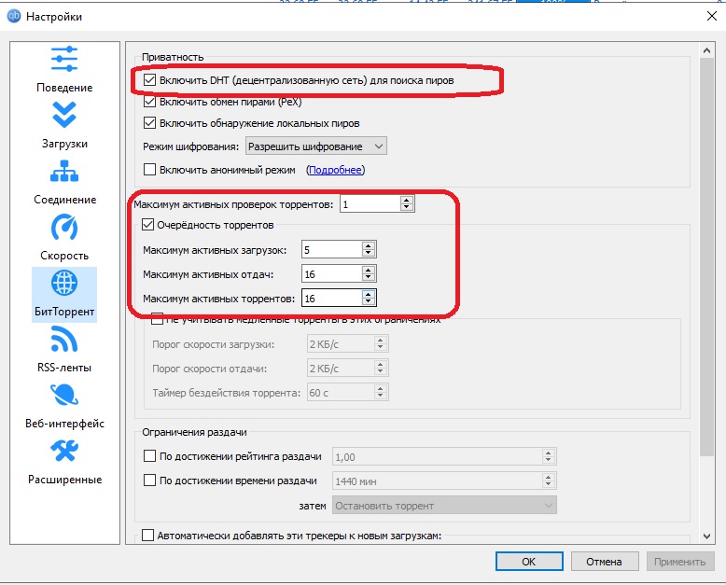The image size is (726, 585).
Task: Click the Скорость speedometer icon
Action: click(x=64, y=229)
